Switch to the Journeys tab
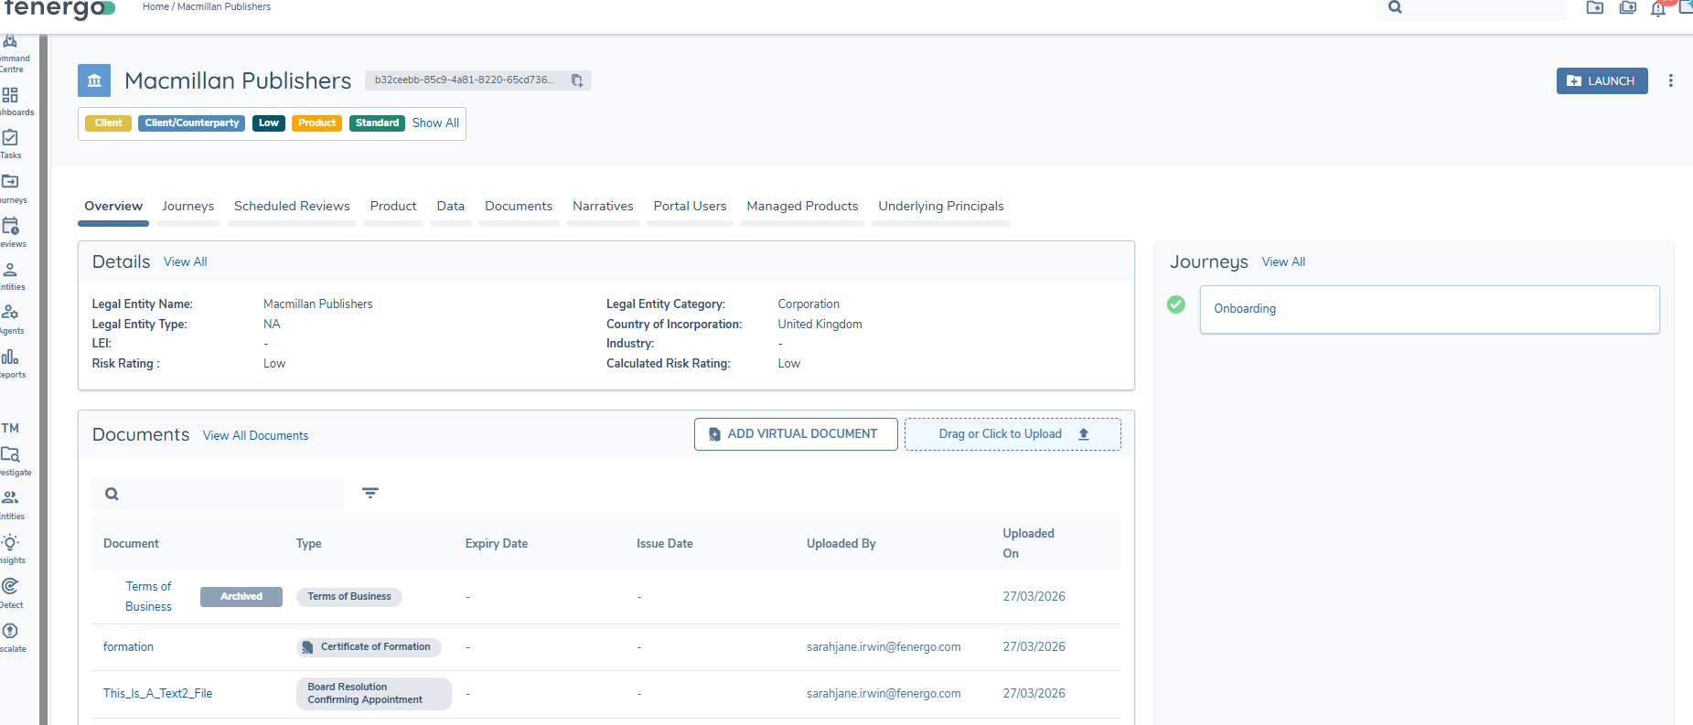This screenshot has width=1693, height=725. (188, 206)
